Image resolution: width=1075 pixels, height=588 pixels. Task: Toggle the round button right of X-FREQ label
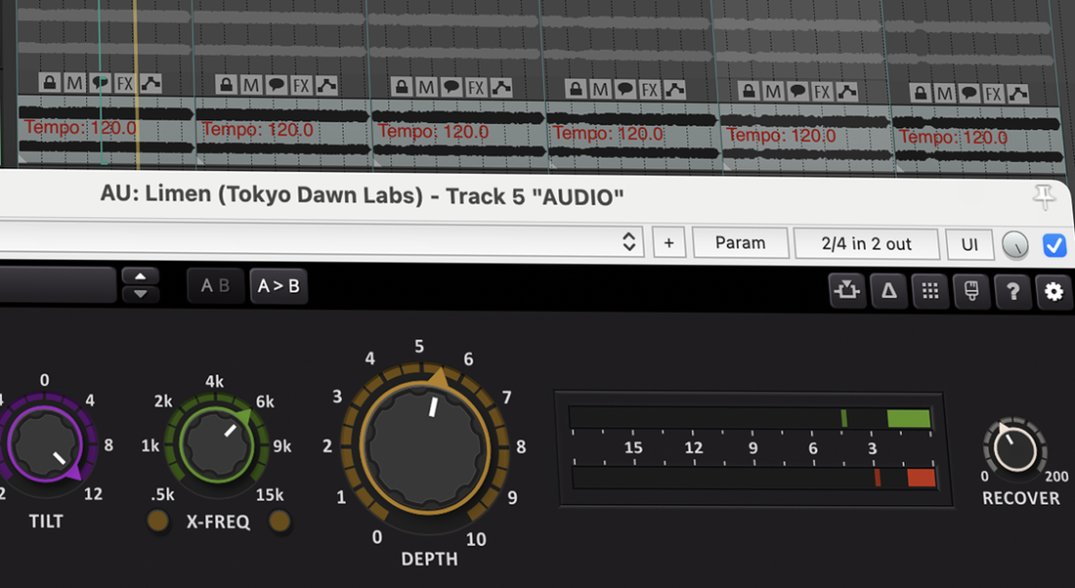(279, 522)
